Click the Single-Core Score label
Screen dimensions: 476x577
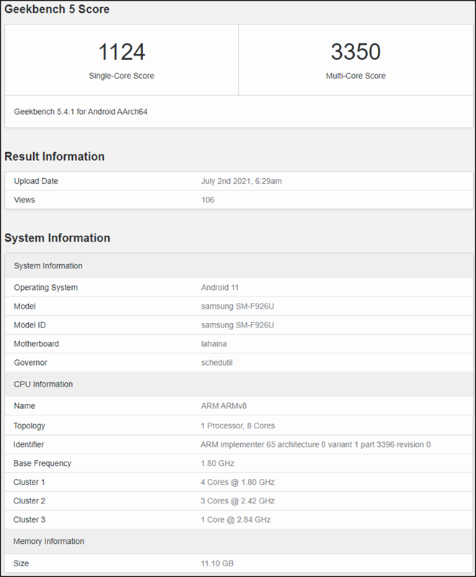(x=121, y=76)
